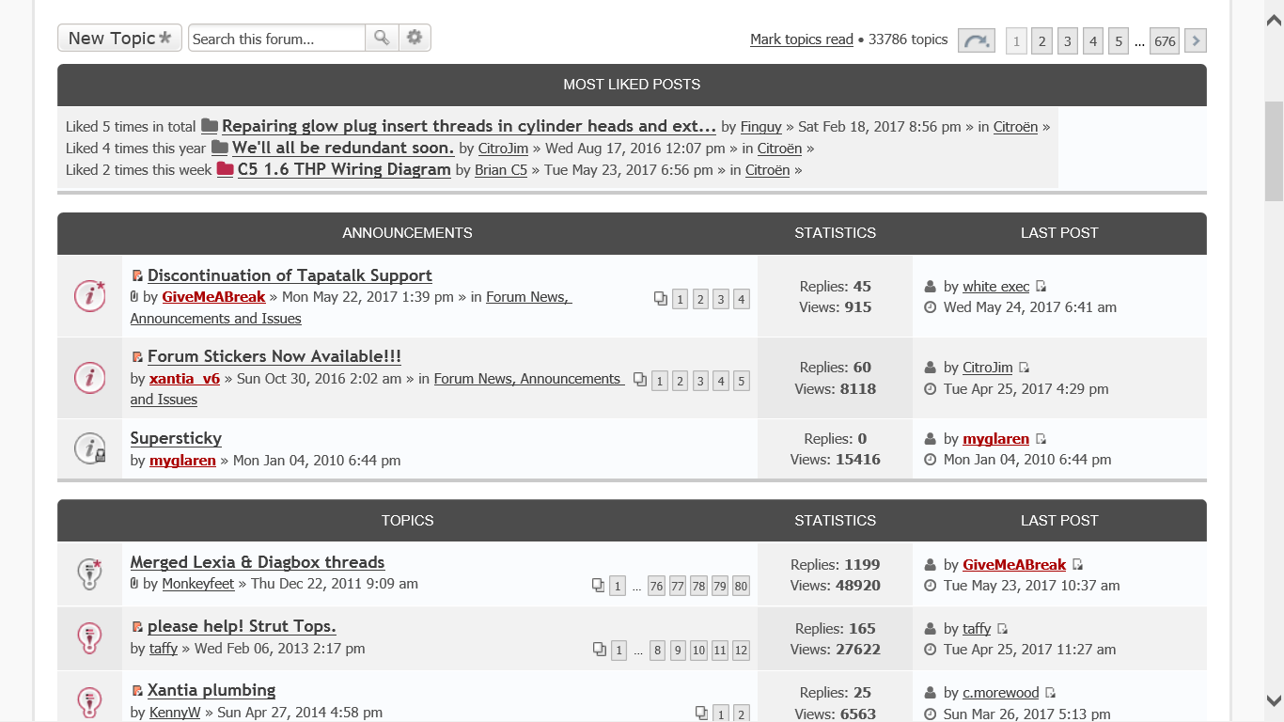Click Forum Stickers announcement status icon
This screenshot has height=722, width=1284.
coord(89,378)
